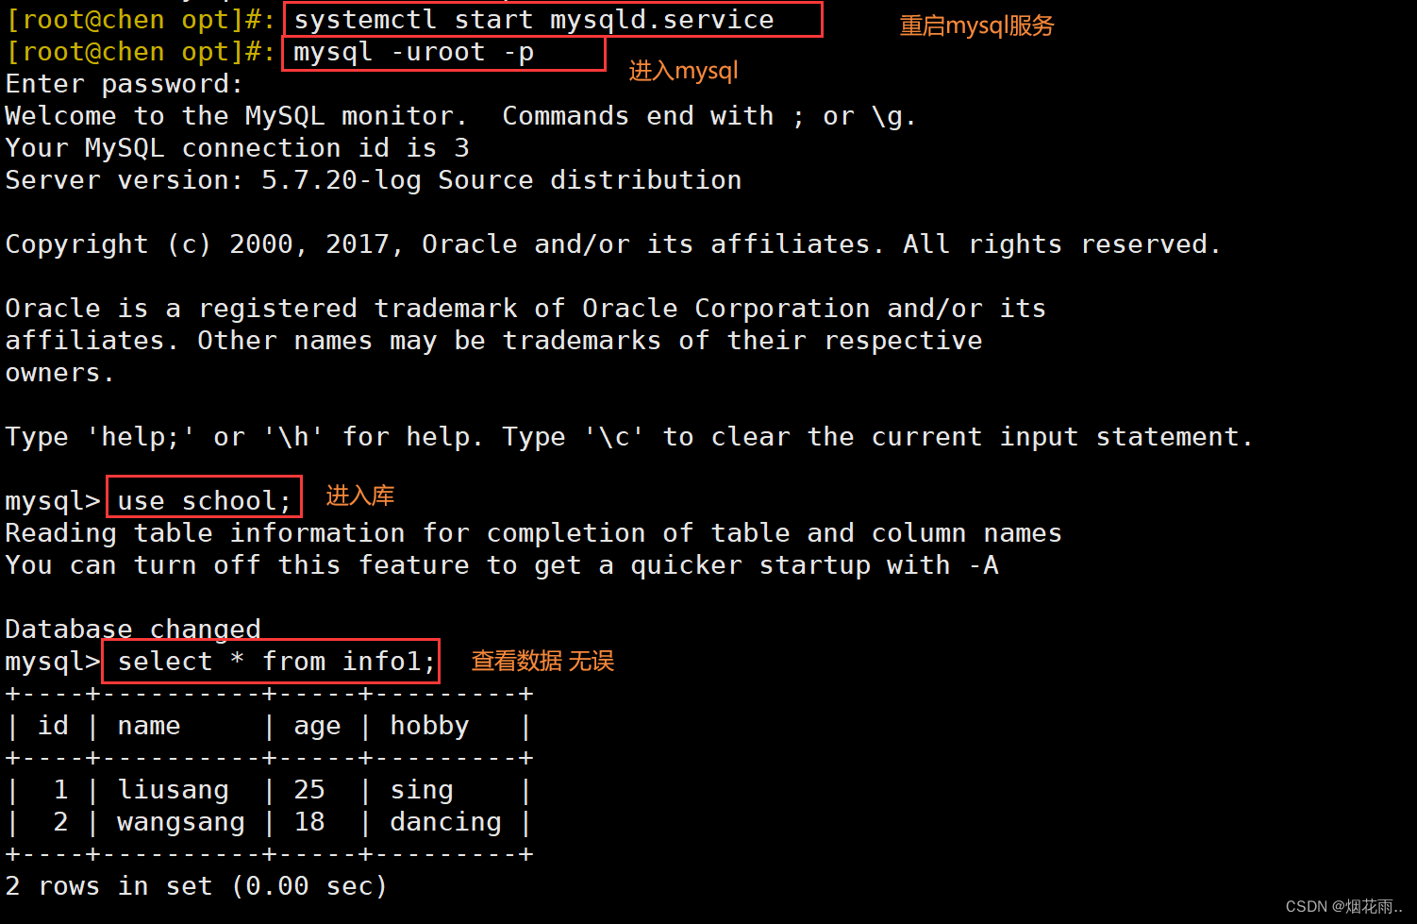Click the 'Reading table information for completion' line
The height and width of the screenshot is (924, 1417).
pyautogui.click(x=534, y=533)
